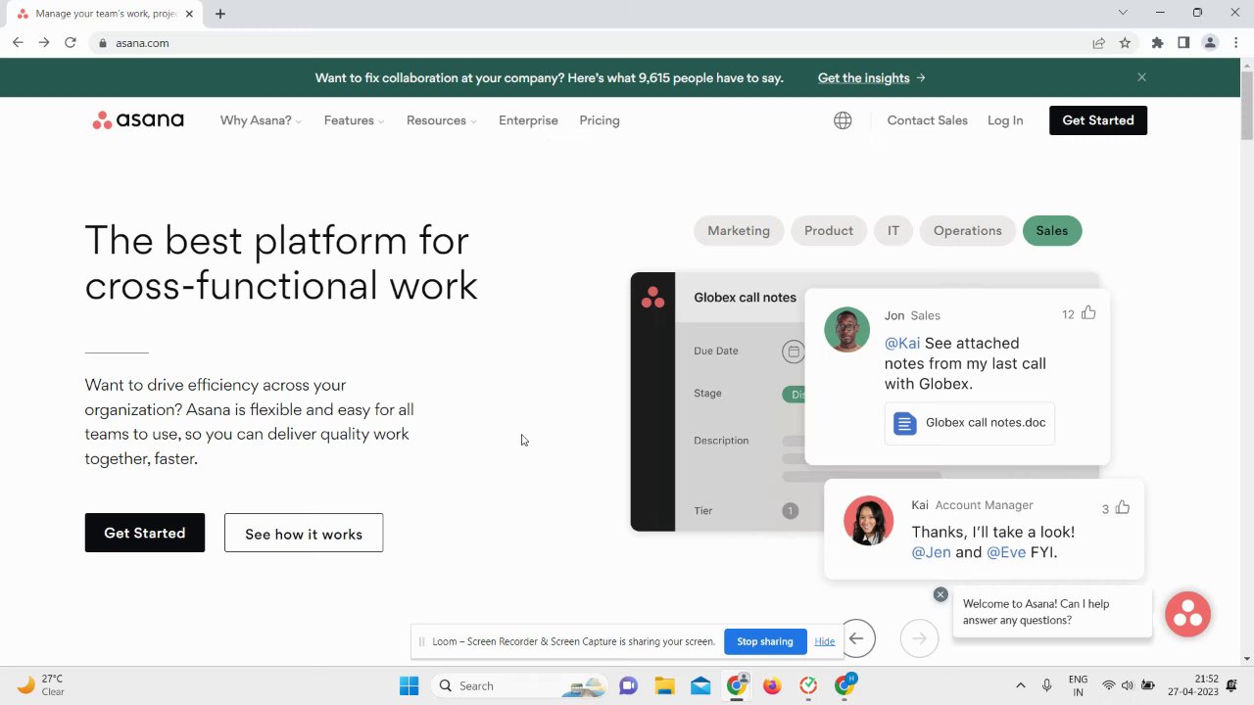Open the Chrome three-dot menu

click(1236, 43)
